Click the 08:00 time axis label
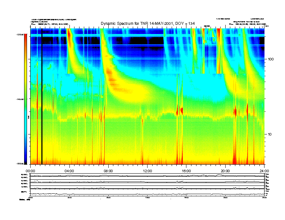 (x=108, y=171)
